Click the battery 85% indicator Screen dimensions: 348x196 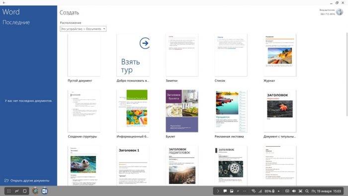[269, 191]
